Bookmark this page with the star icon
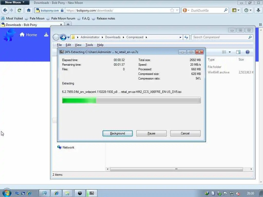The image size is (263, 197). click(172, 10)
